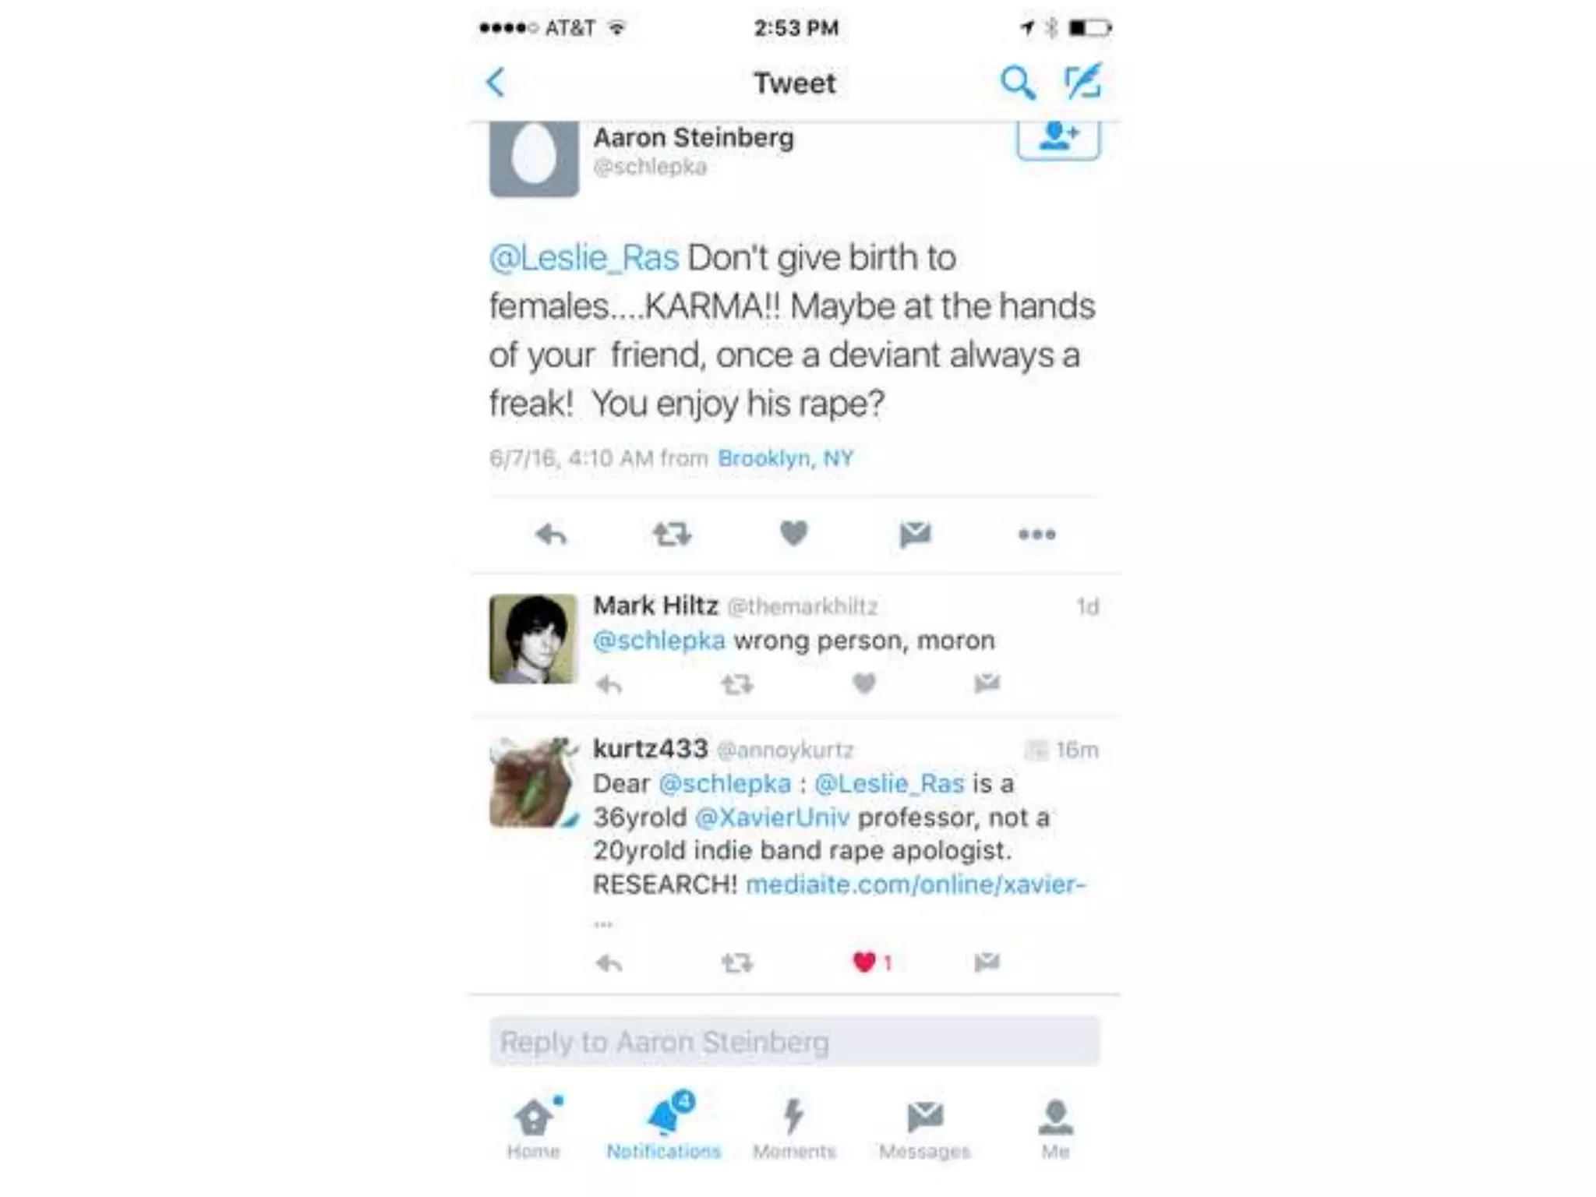Open more options ellipsis on main tweet
Viewport: 1596px width, 1197px height.
tap(1037, 535)
